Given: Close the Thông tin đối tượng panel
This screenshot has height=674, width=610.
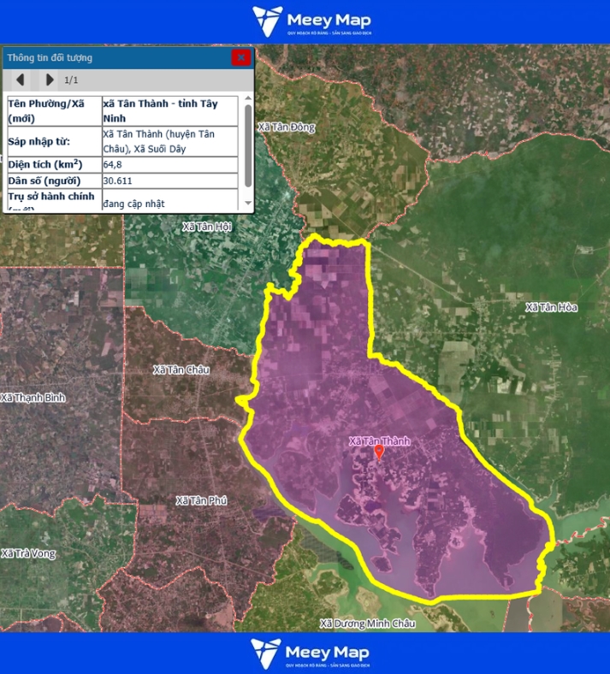Looking at the screenshot, I should (x=241, y=57).
